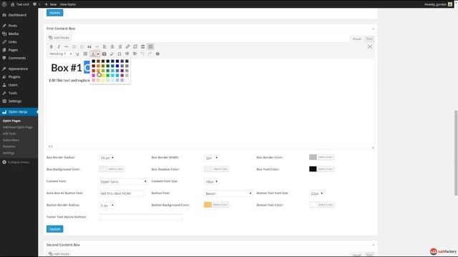This screenshot has height=257, width=458.
Task: Click View Optin in admin bar
Action: [68, 4]
